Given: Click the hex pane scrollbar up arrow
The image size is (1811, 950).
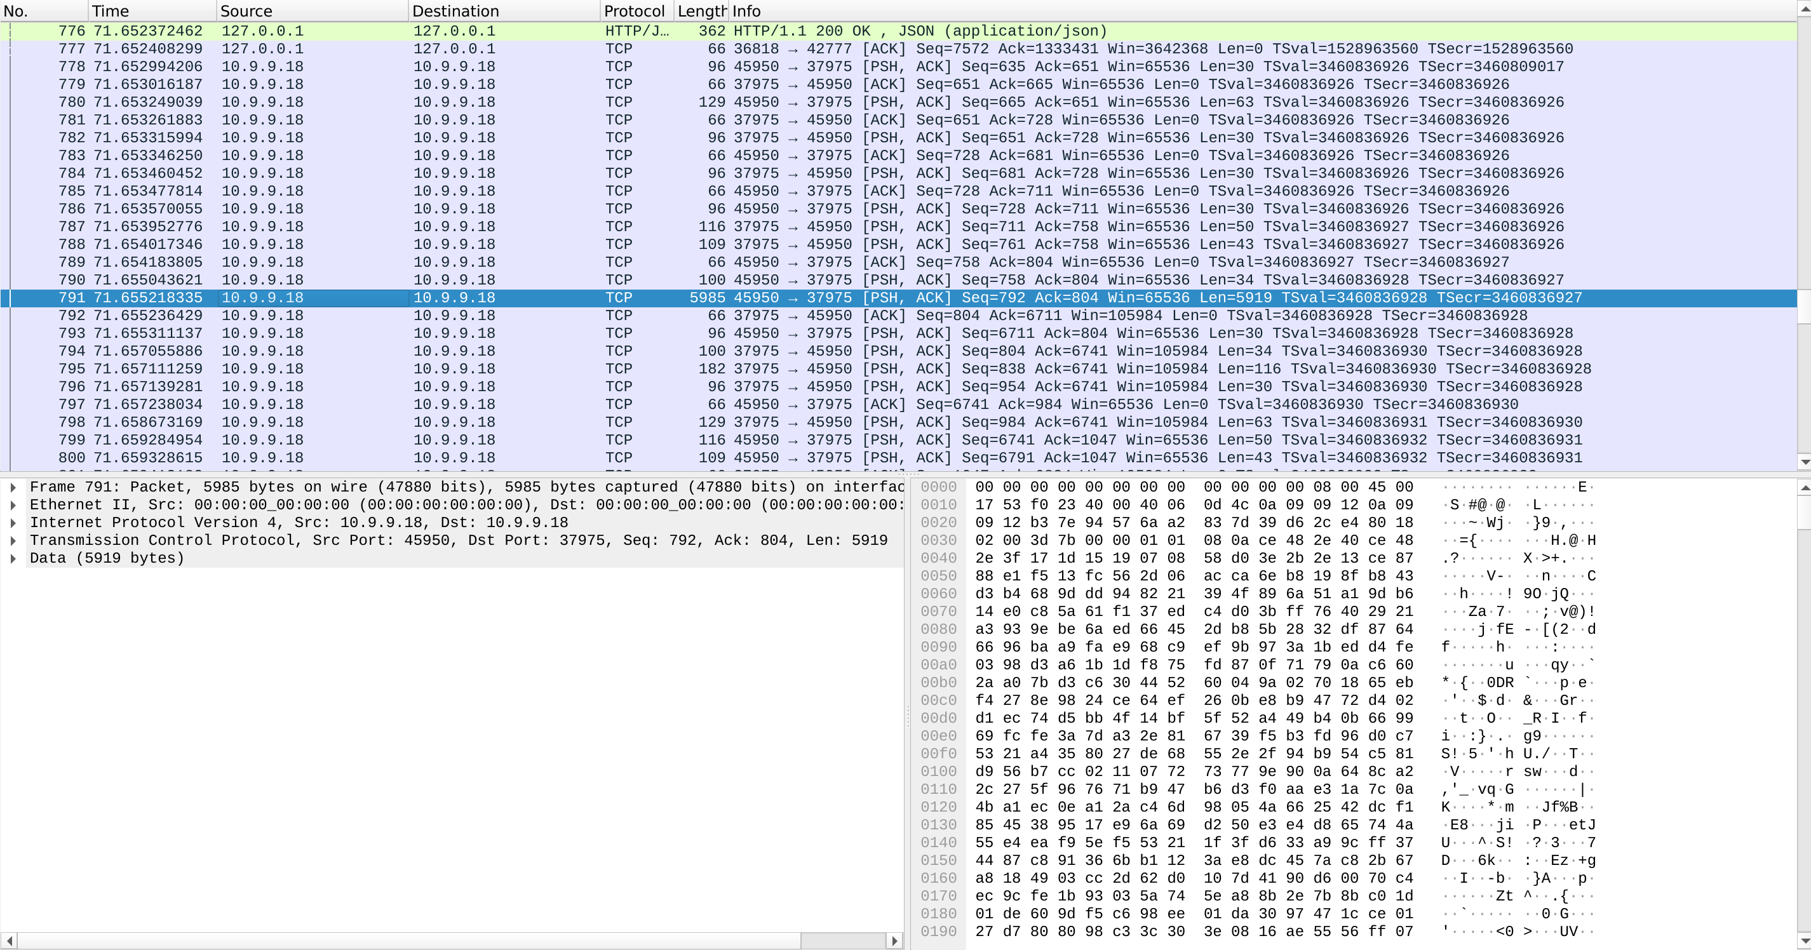Looking at the screenshot, I should (x=1804, y=486).
